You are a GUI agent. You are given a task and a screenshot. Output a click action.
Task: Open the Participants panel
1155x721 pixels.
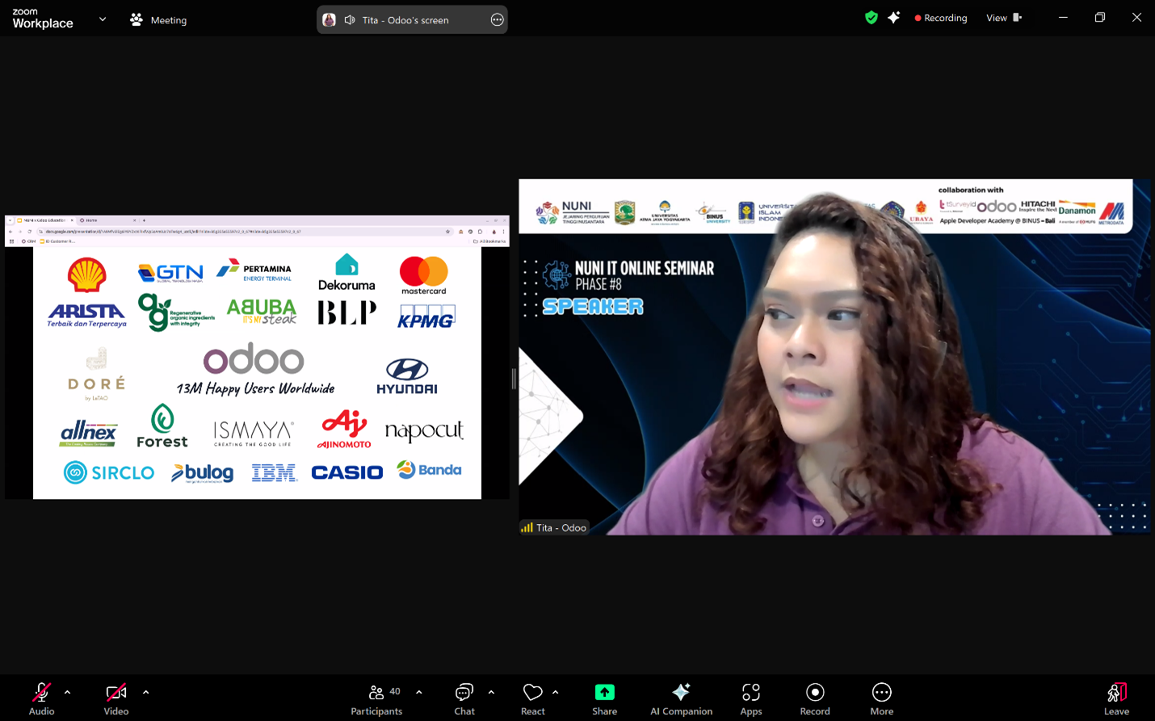point(376,698)
